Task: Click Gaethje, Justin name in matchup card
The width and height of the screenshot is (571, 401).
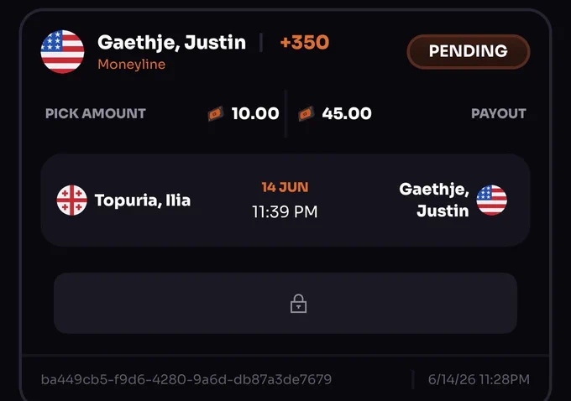Action: (x=434, y=200)
